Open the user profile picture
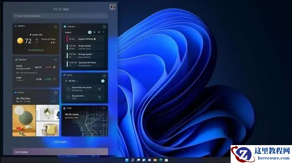The image size is (292, 163). click(x=113, y=7)
